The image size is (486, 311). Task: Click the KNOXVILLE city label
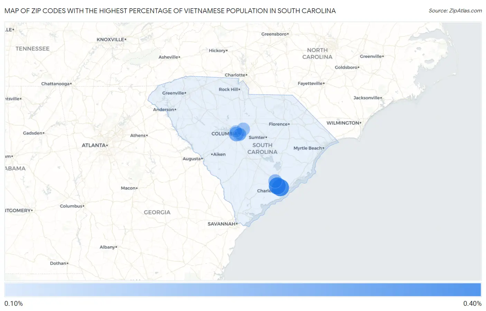click(110, 39)
